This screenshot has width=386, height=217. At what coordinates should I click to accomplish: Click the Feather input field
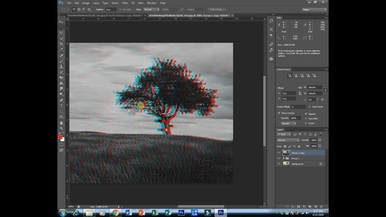click(111, 10)
